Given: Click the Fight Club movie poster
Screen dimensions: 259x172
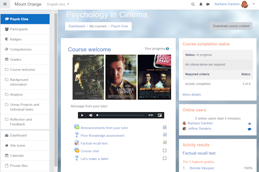Looking at the screenshot, I should point(154,77).
